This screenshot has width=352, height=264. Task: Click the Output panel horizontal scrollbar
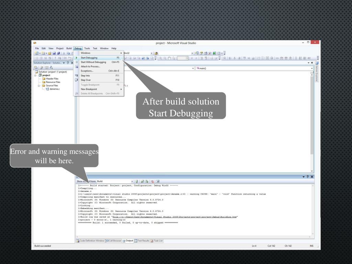tap(193, 236)
